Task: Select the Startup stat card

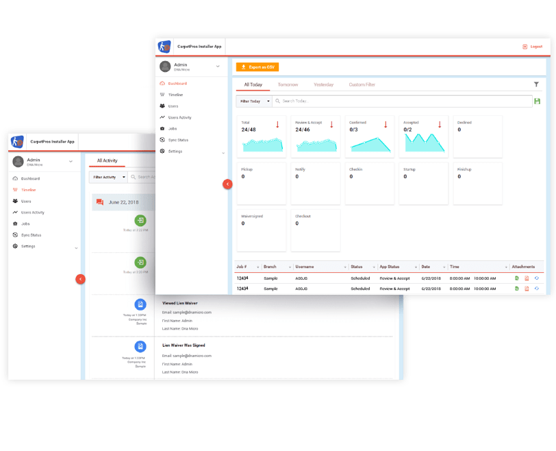Action: pyautogui.click(x=424, y=184)
